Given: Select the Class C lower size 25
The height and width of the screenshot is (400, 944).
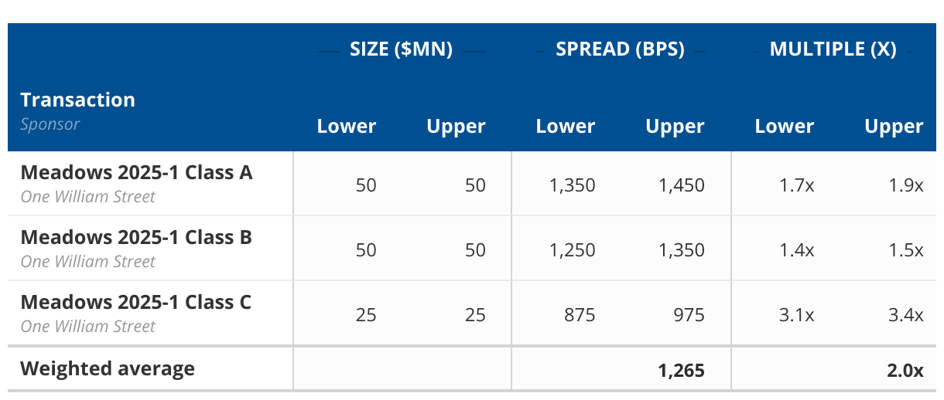Looking at the screenshot, I should point(366,315).
